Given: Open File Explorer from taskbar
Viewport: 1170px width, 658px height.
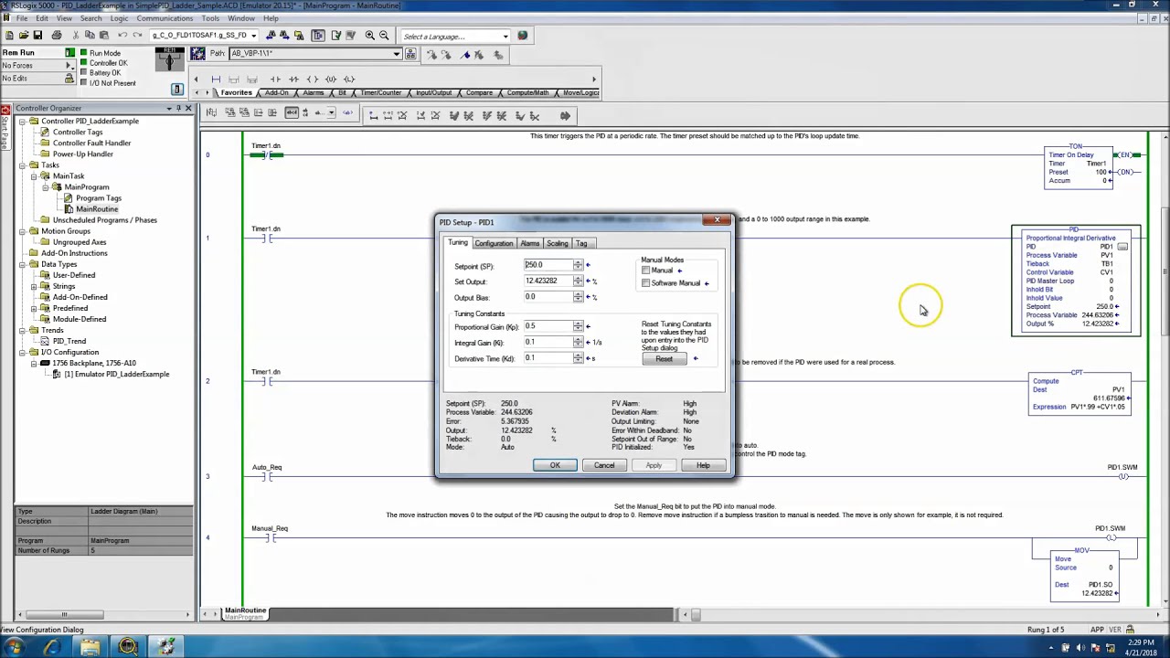Looking at the screenshot, I should pos(90,647).
